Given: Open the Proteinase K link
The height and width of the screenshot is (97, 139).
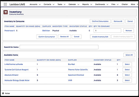Looking at the screenshot, I should 10,31.
